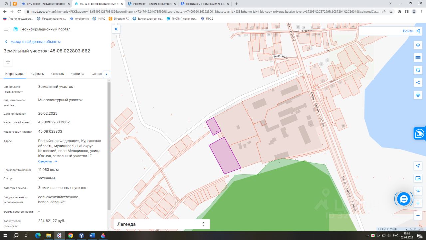
Task: Click the Войти login button
Action: pos(411,31)
